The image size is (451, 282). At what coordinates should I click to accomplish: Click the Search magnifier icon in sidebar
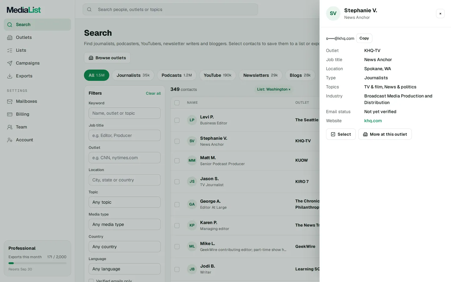[x=10, y=25]
